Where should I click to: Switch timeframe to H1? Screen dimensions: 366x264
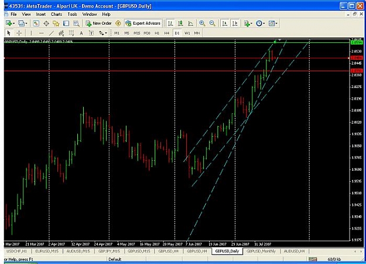pyautogui.click(x=157, y=33)
